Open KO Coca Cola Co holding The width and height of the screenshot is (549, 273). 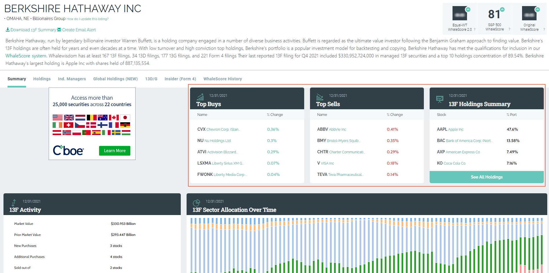[451, 163]
